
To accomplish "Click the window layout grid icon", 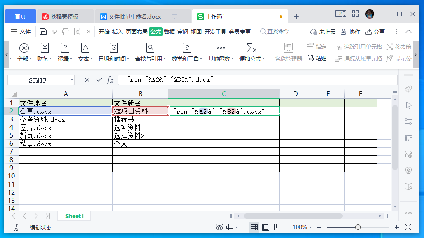I will tap(355, 14).
